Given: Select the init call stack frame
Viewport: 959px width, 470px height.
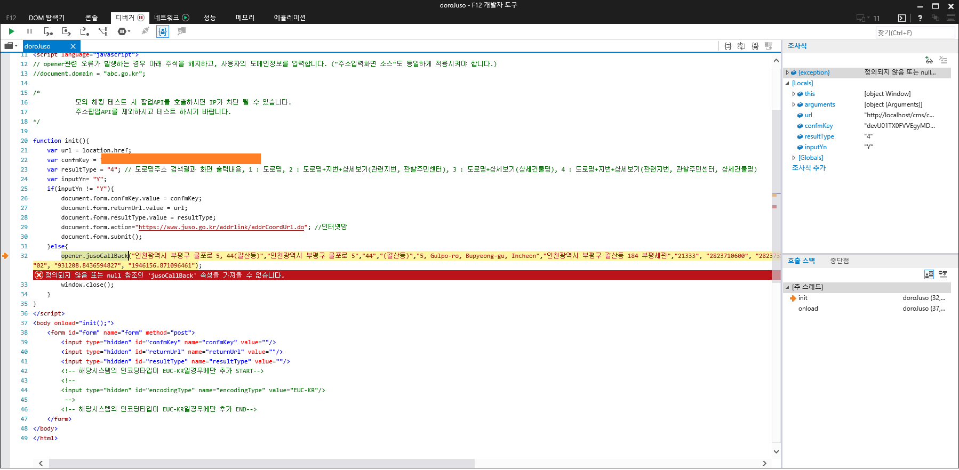Looking at the screenshot, I should [867, 298].
